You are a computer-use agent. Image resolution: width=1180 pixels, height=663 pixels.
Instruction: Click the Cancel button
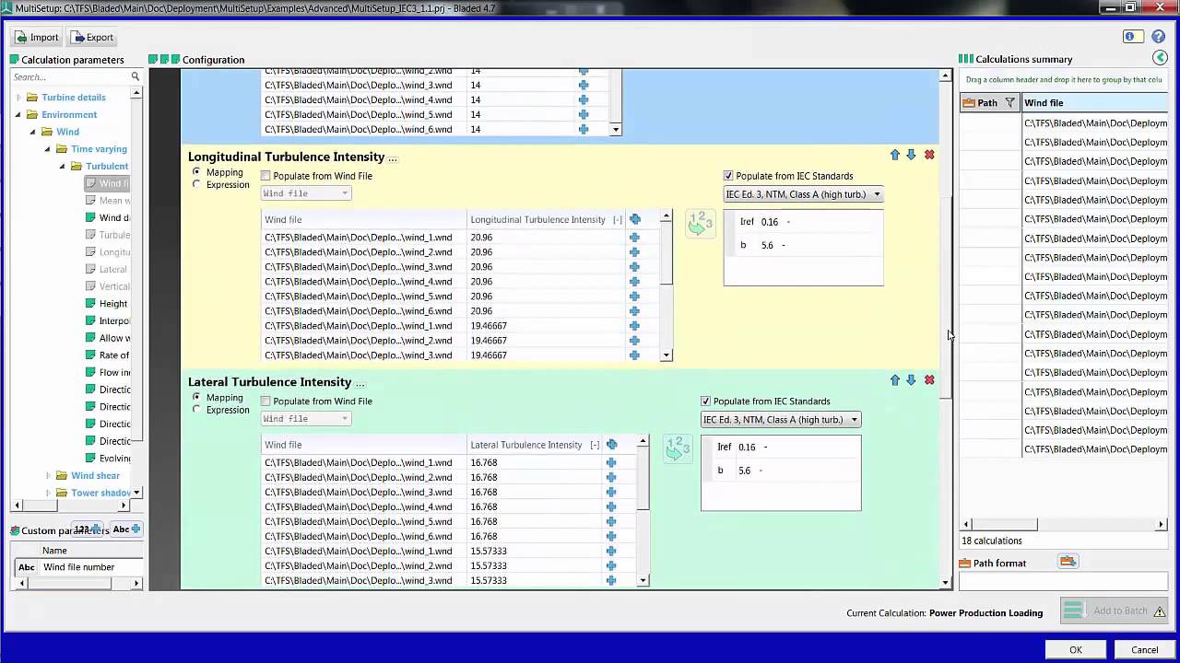pyautogui.click(x=1144, y=649)
